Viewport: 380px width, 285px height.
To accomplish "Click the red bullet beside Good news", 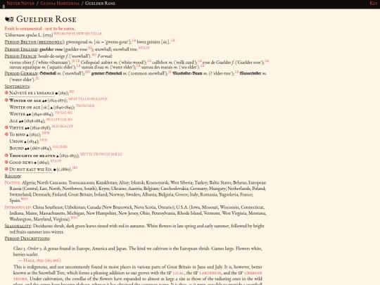I will point(6,162).
